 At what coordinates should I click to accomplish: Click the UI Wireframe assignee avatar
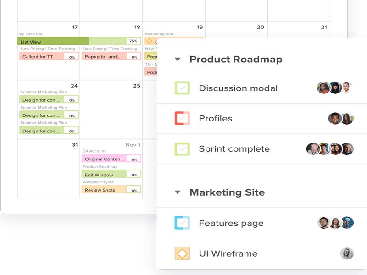coord(347,253)
